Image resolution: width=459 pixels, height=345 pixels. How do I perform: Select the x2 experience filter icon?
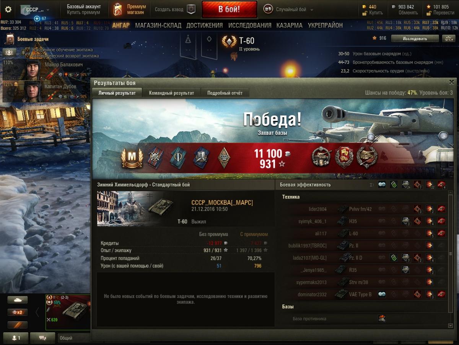click(x=17, y=312)
